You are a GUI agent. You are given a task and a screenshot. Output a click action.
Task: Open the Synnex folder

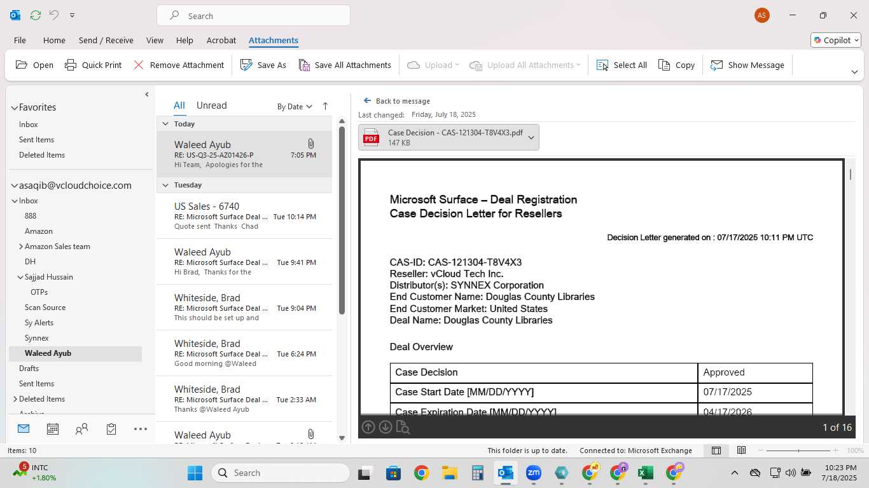[x=36, y=338]
